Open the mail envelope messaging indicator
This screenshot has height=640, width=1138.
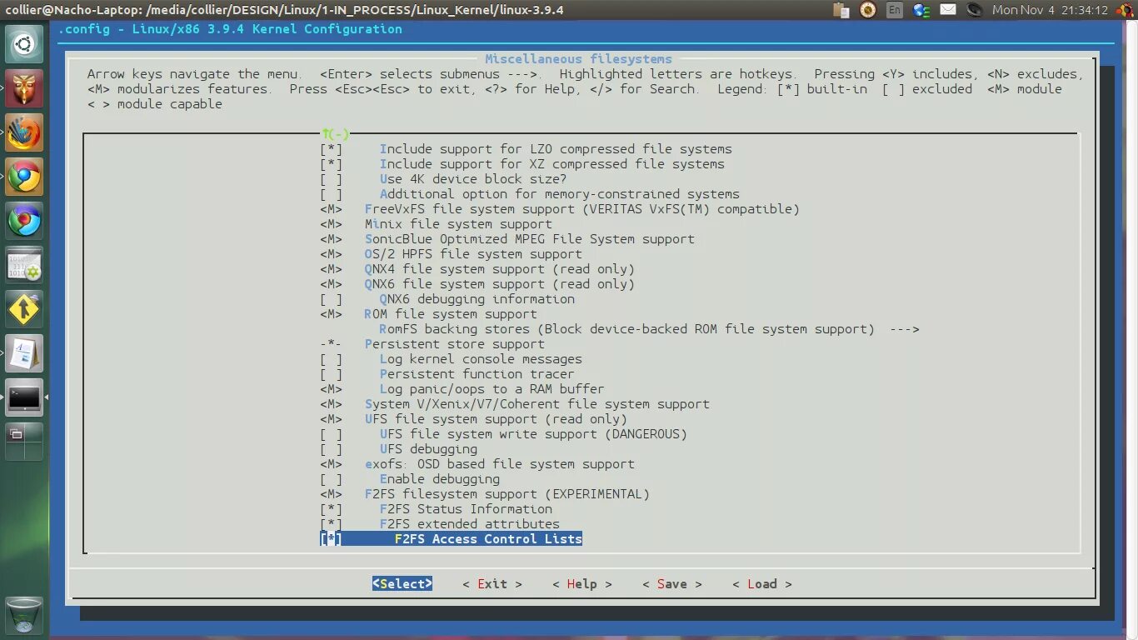(948, 10)
